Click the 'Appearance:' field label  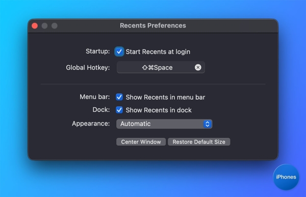91,124
